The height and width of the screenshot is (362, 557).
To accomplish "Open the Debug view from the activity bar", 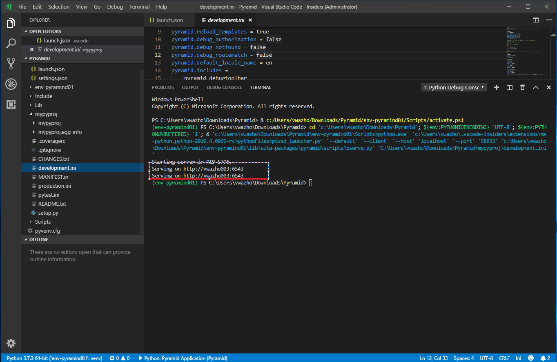I will [11, 84].
